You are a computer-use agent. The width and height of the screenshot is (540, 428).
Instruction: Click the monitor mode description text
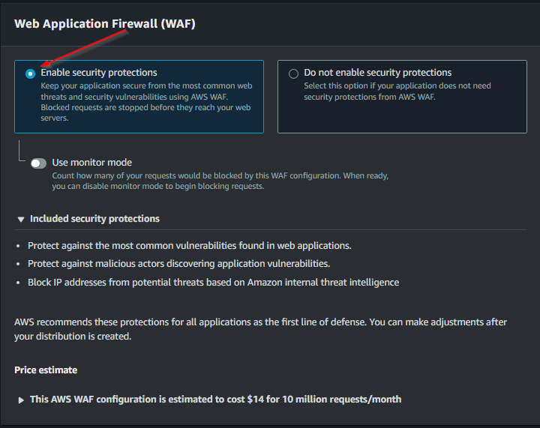pyautogui.click(x=220, y=181)
